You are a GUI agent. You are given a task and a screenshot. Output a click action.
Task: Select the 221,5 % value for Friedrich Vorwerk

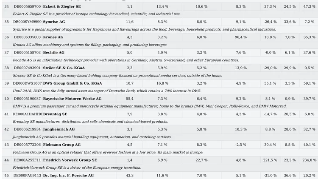270,160
